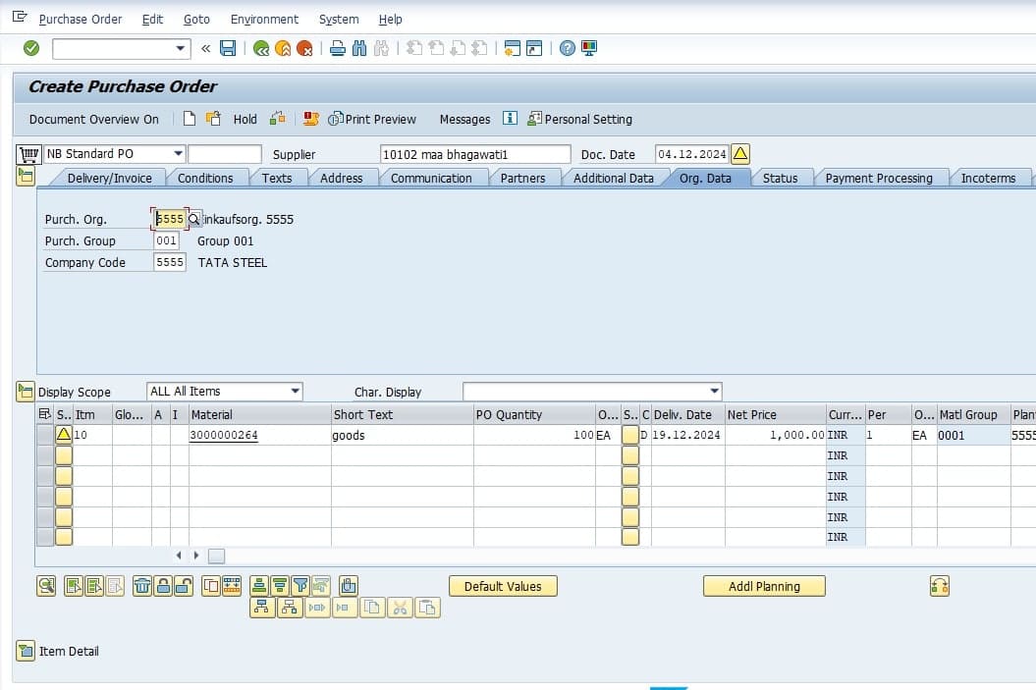This screenshot has height=690, width=1036.
Task: Click the Default Values button
Action: (503, 586)
